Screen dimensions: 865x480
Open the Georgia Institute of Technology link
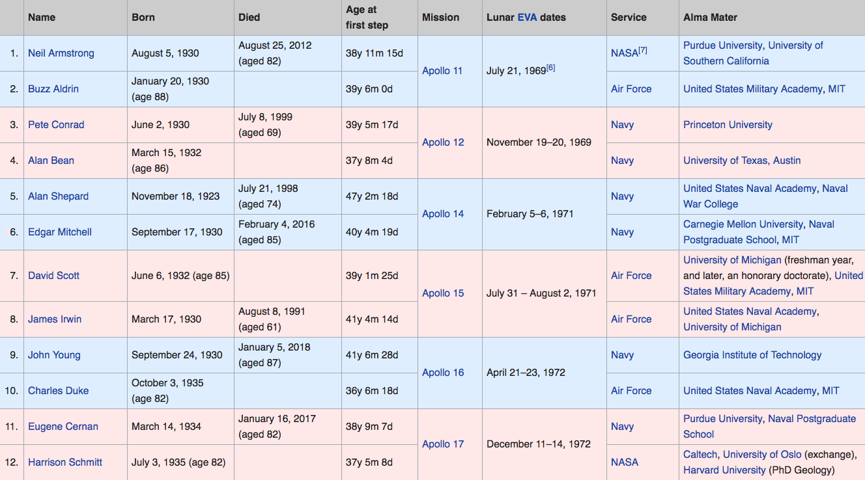(x=752, y=355)
